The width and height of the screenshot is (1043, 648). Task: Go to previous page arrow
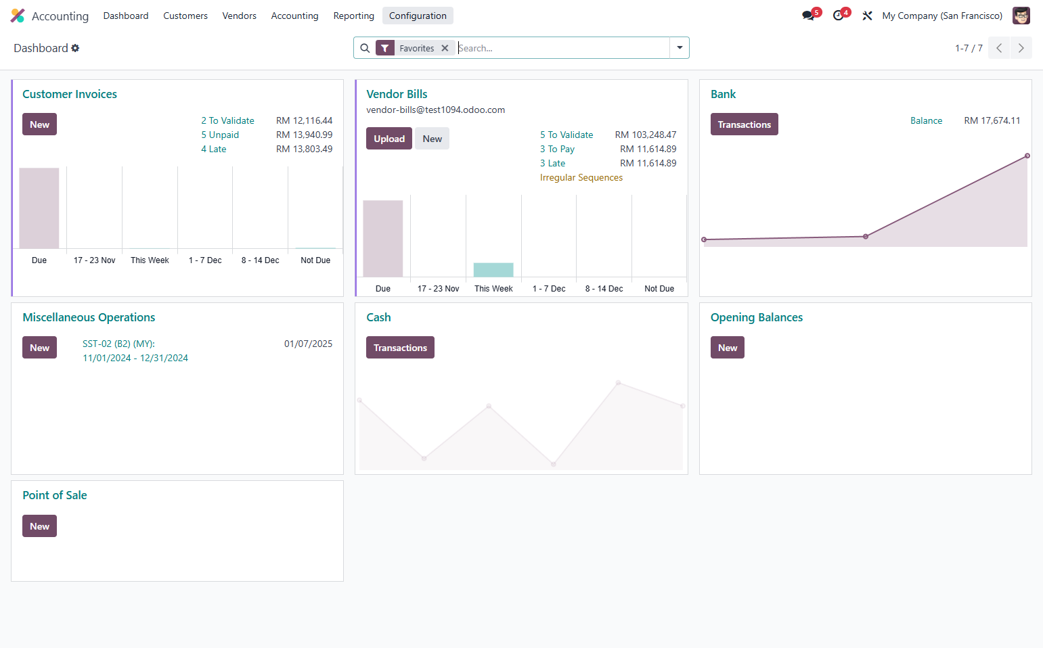click(x=999, y=48)
